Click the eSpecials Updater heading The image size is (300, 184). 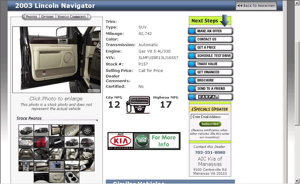pos(210,109)
